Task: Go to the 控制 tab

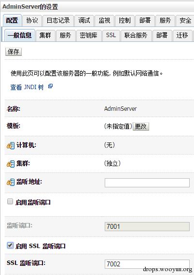Action: click(x=125, y=21)
